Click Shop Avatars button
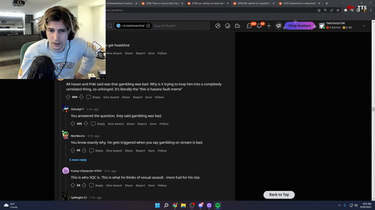This screenshot has width=375, height=210. pyautogui.click(x=299, y=26)
